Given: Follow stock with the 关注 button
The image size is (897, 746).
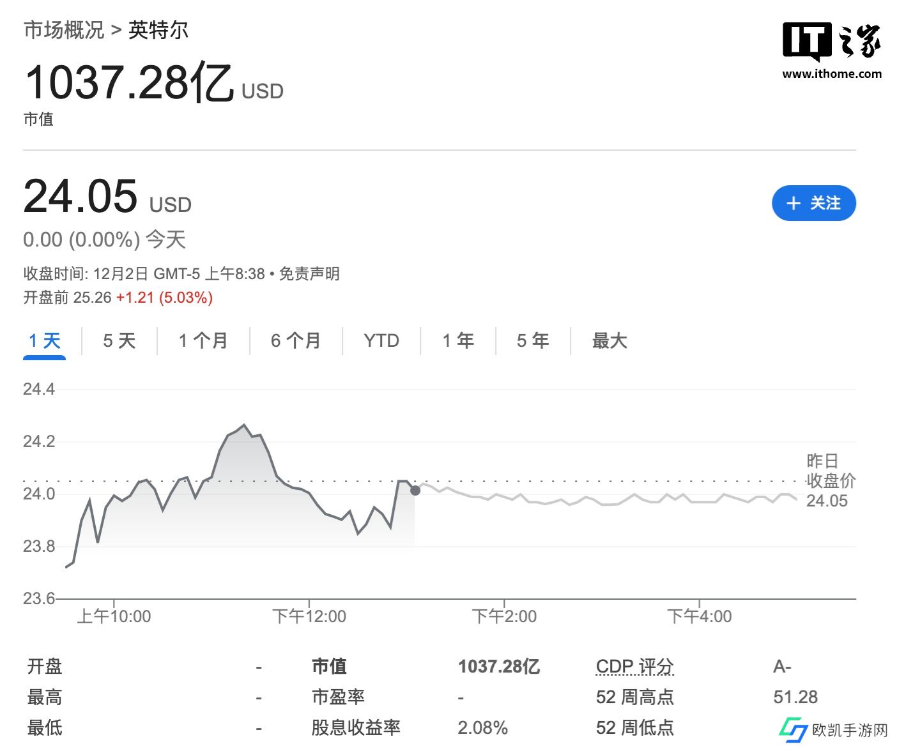Looking at the screenshot, I should (813, 203).
